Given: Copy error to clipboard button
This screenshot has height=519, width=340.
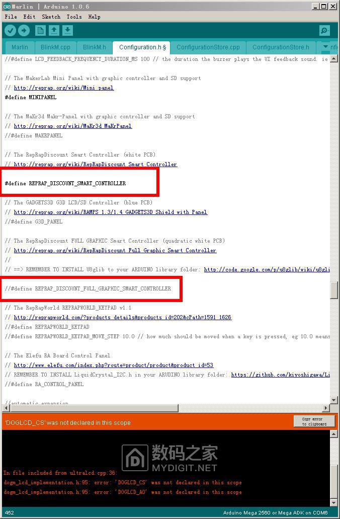Looking at the screenshot, I should [314, 421].
